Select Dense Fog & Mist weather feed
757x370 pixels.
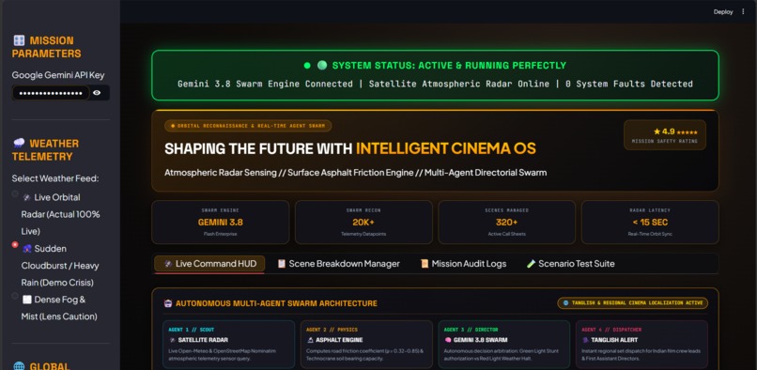pyautogui.click(x=15, y=296)
